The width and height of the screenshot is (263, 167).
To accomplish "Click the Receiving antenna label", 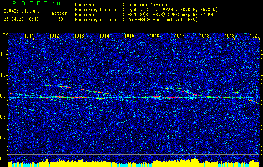I will pos(96,20).
